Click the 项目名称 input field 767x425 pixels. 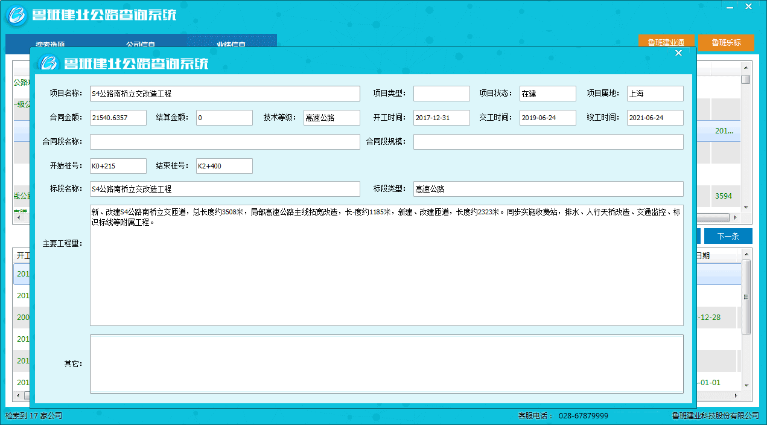click(224, 94)
